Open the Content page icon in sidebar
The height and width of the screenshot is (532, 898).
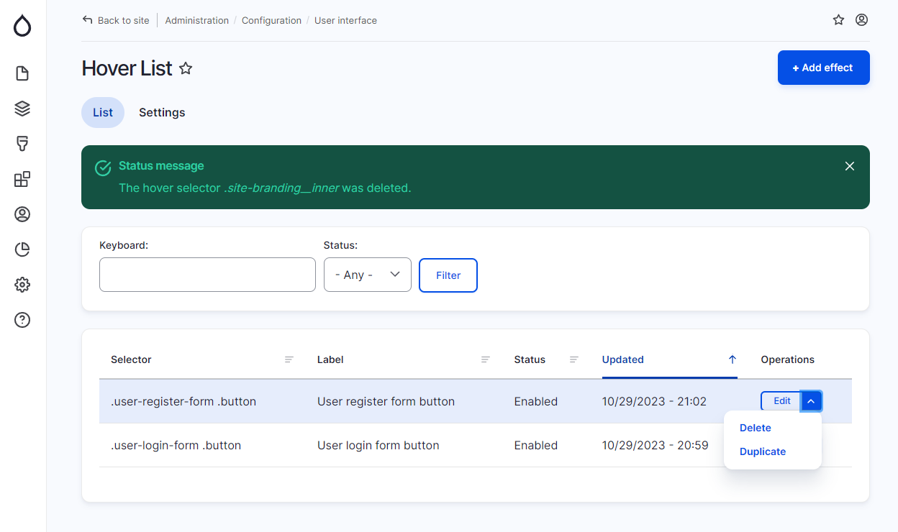22,73
